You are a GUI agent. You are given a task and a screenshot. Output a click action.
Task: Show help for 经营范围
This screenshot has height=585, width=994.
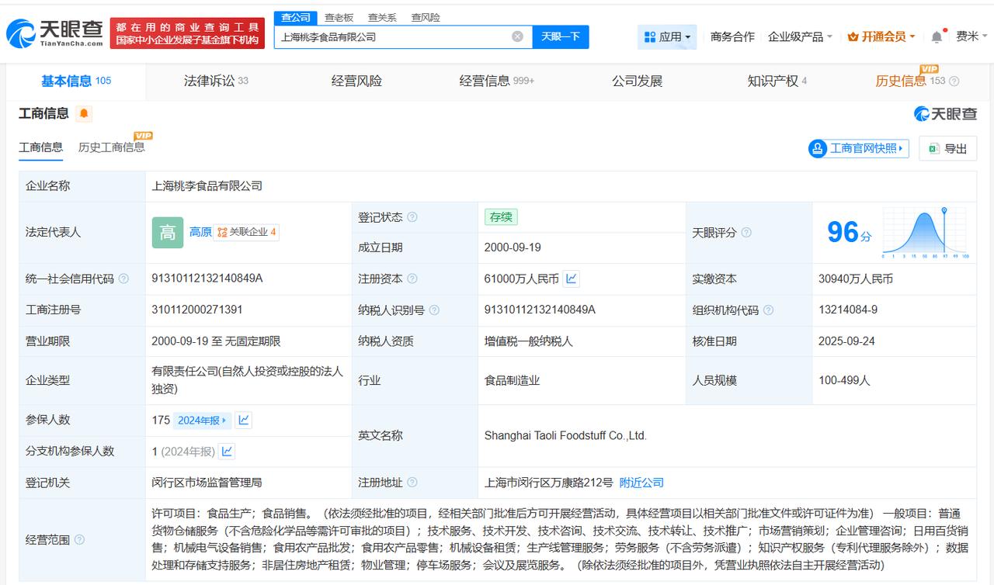point(79,540)
